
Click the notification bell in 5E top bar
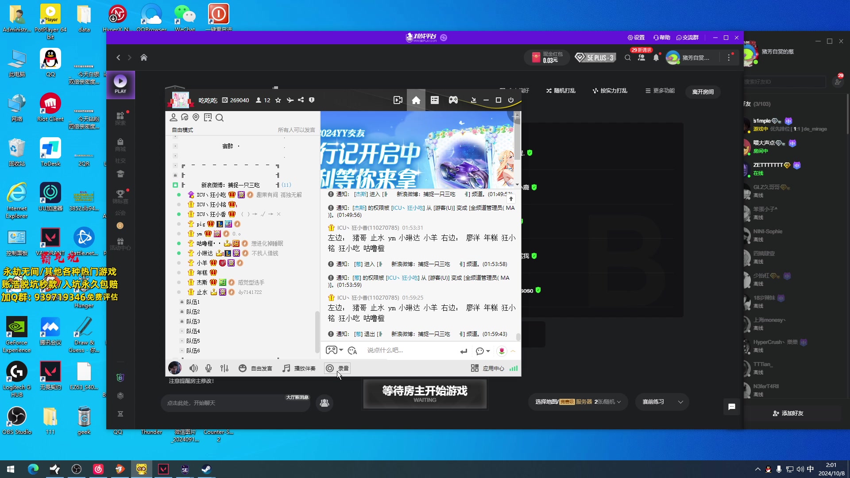pos(656,58)
